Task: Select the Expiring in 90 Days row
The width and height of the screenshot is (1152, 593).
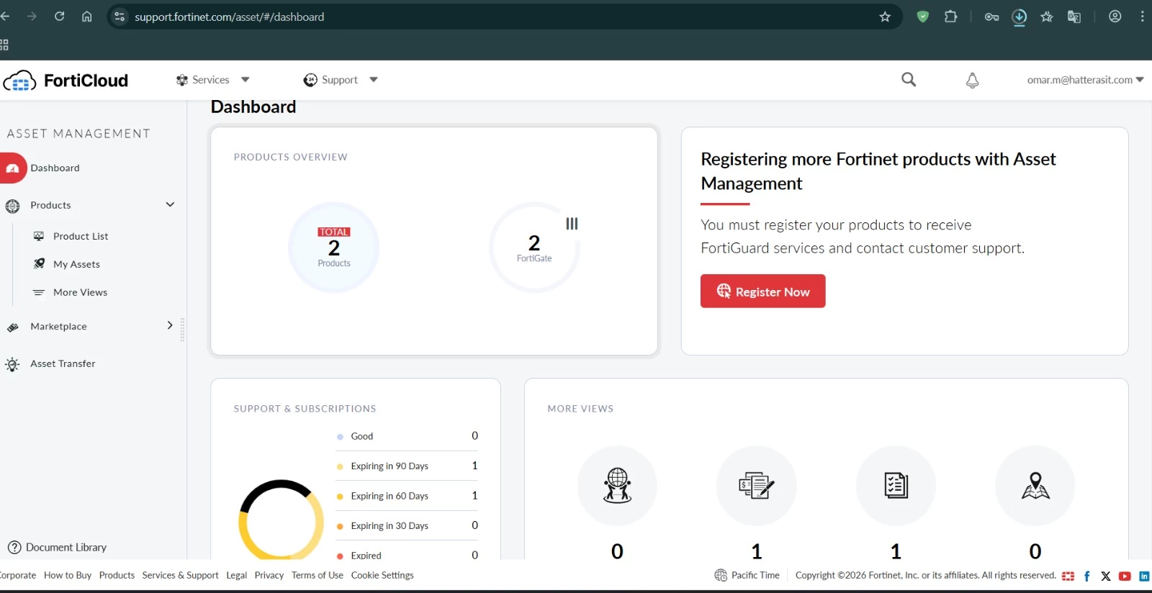Action: (407, 466)
